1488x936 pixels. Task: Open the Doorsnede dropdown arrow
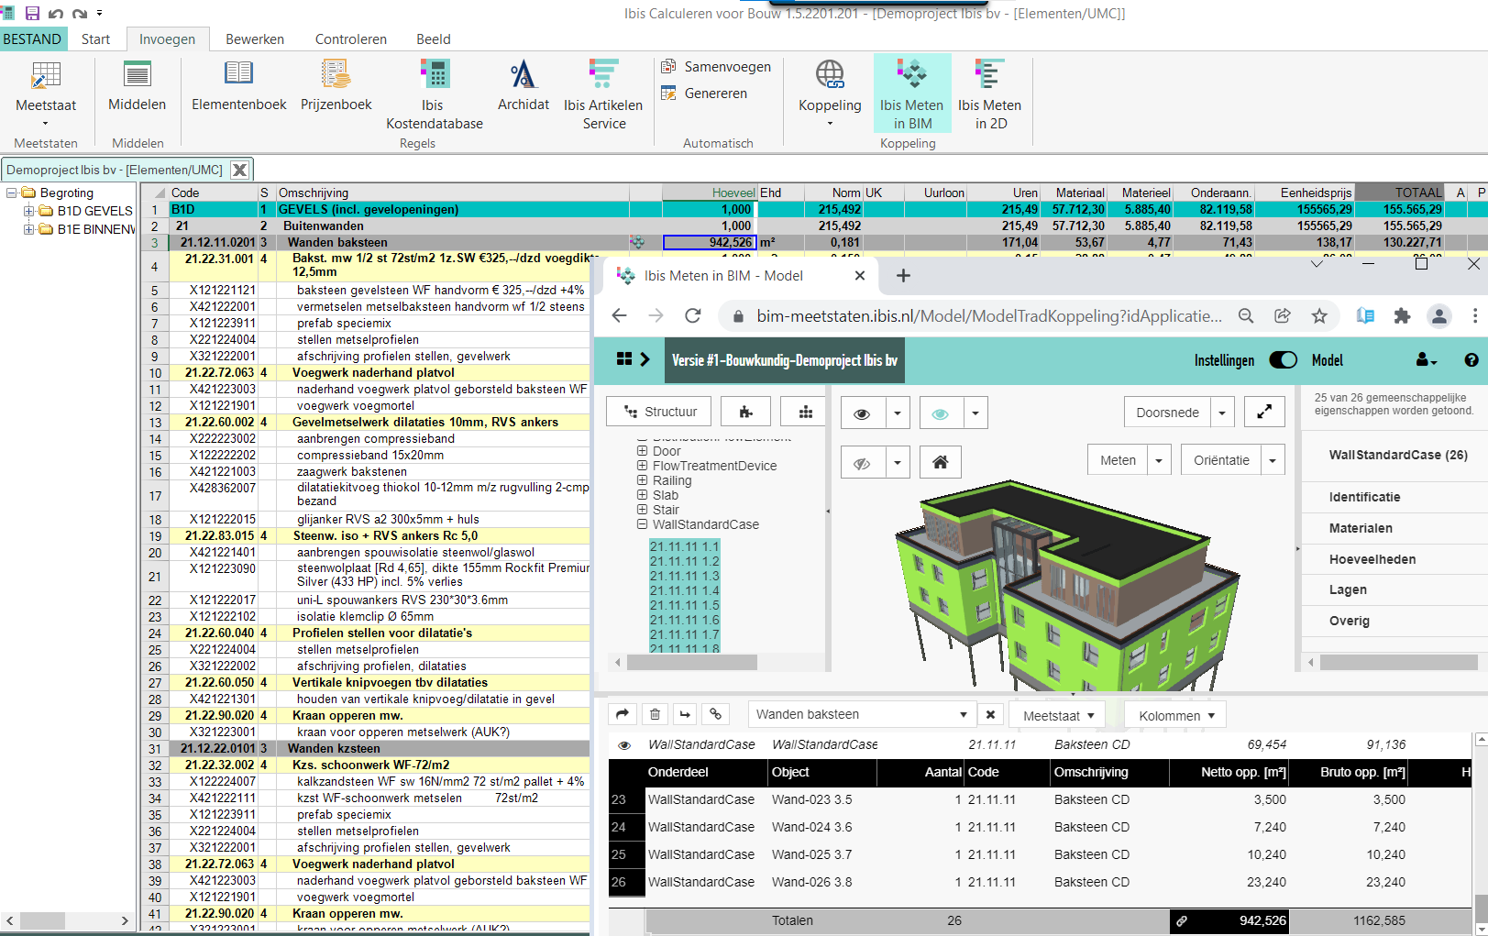point(1221,413)
